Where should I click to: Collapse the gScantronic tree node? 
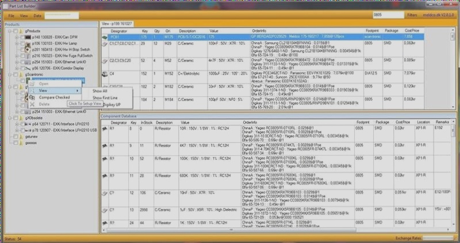click(x=7, y=75)
